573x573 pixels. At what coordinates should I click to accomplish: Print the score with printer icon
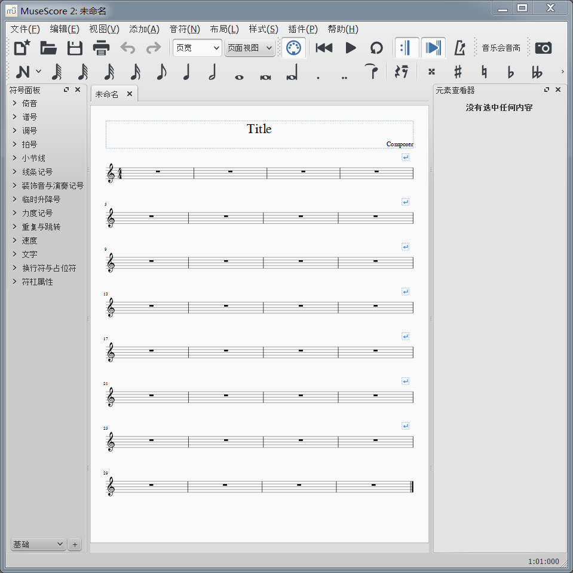click(x=101, y=48)
